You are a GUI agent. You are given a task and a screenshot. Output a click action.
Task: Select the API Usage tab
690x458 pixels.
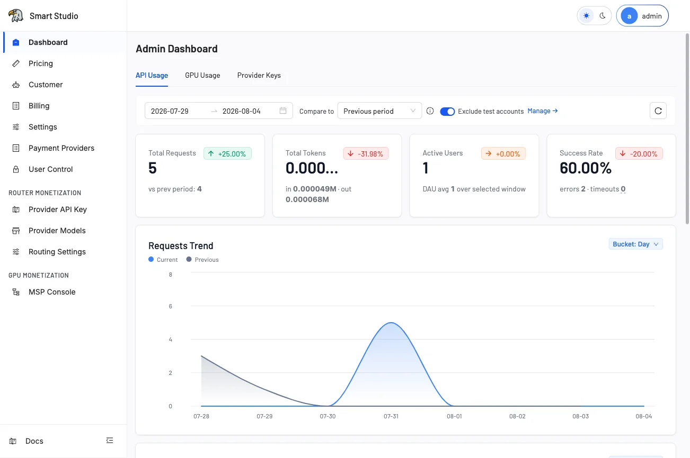click(152, 75)
